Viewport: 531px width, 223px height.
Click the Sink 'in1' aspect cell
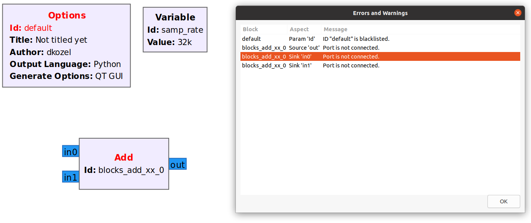coord(304,65)
